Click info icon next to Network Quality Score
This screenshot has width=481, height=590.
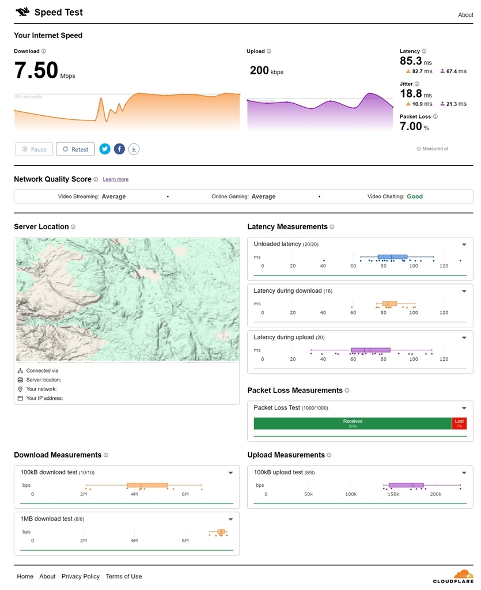[x=96, y=180]
